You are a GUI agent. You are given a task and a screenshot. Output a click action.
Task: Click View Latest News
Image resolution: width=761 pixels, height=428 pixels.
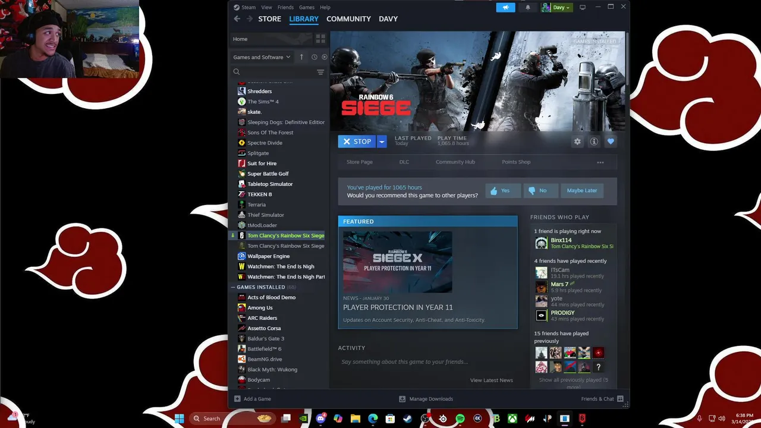[491, 380]
